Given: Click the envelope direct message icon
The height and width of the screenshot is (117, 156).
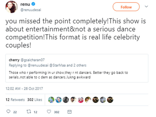Looking at the screenshot, I should 69,112.
